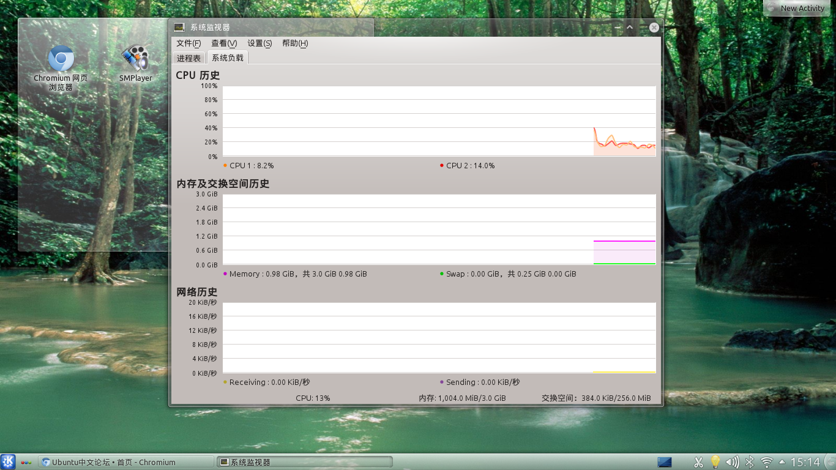Click the lightbulb tray icon
This screenshot has width=836, height=470.
(x=715, y=462)
